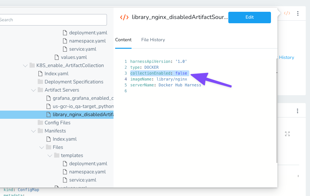This screenshot has width=310, height=196.
Task: Click the orange code icon beside file title
Action: click(x=124, y=17)
